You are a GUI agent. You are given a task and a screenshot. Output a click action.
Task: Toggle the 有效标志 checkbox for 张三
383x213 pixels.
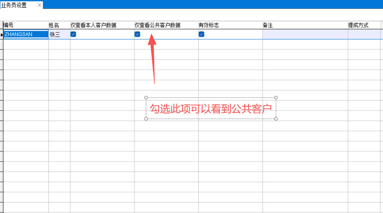click(202, 34)
